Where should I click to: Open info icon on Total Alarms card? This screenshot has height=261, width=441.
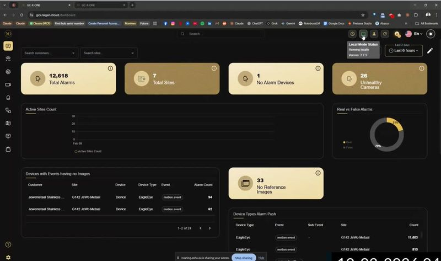point(110,68)
